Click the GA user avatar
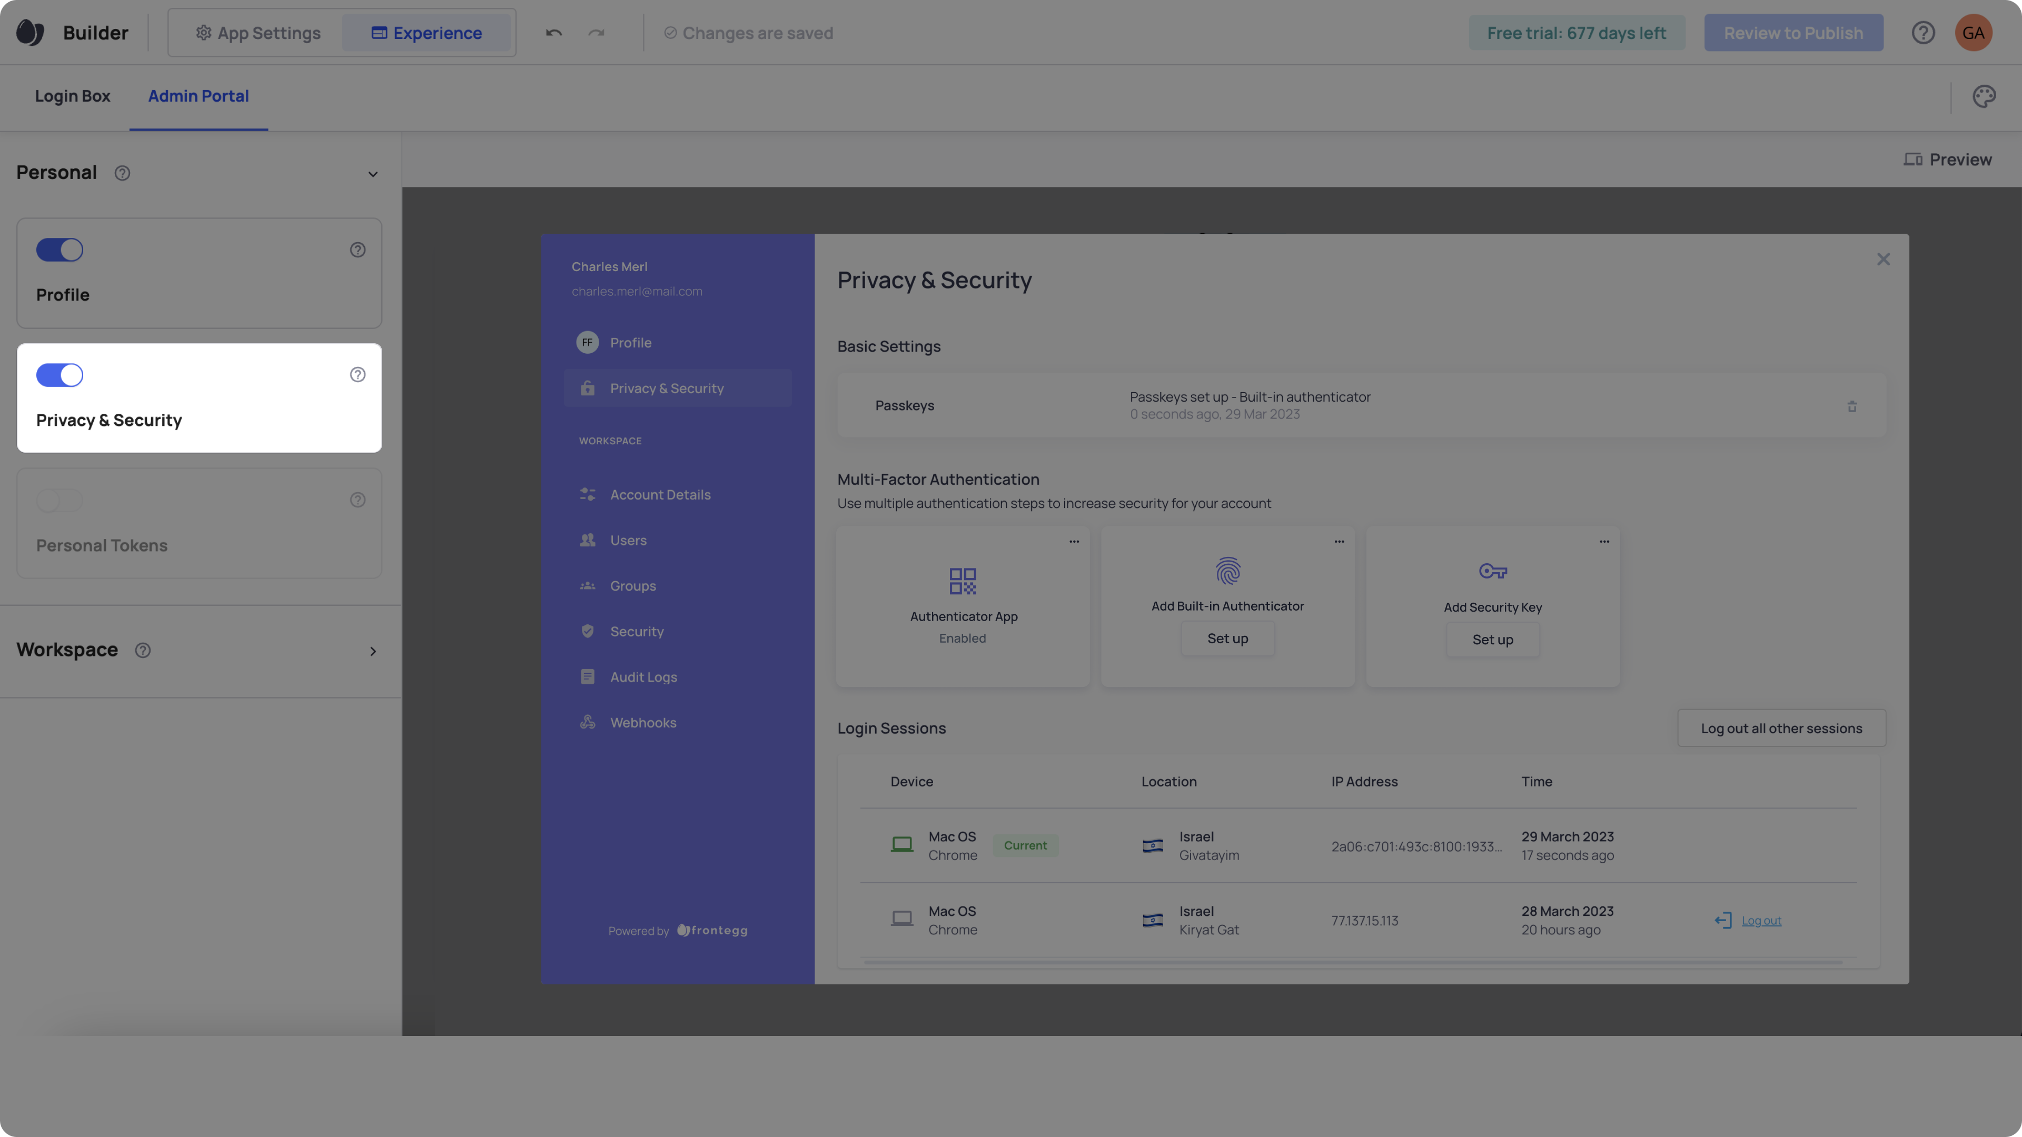This screenshot has width=2022, height=1137. coord(1974,33)
